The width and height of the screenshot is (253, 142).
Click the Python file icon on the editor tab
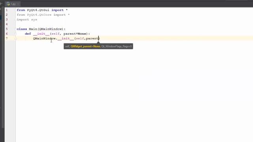pos(8,4)
